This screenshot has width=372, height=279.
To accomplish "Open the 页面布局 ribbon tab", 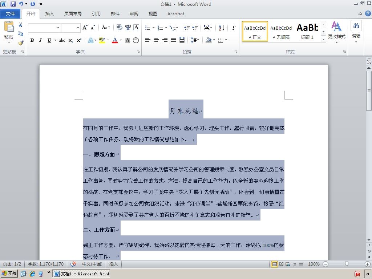I will (x=73, y=14).
